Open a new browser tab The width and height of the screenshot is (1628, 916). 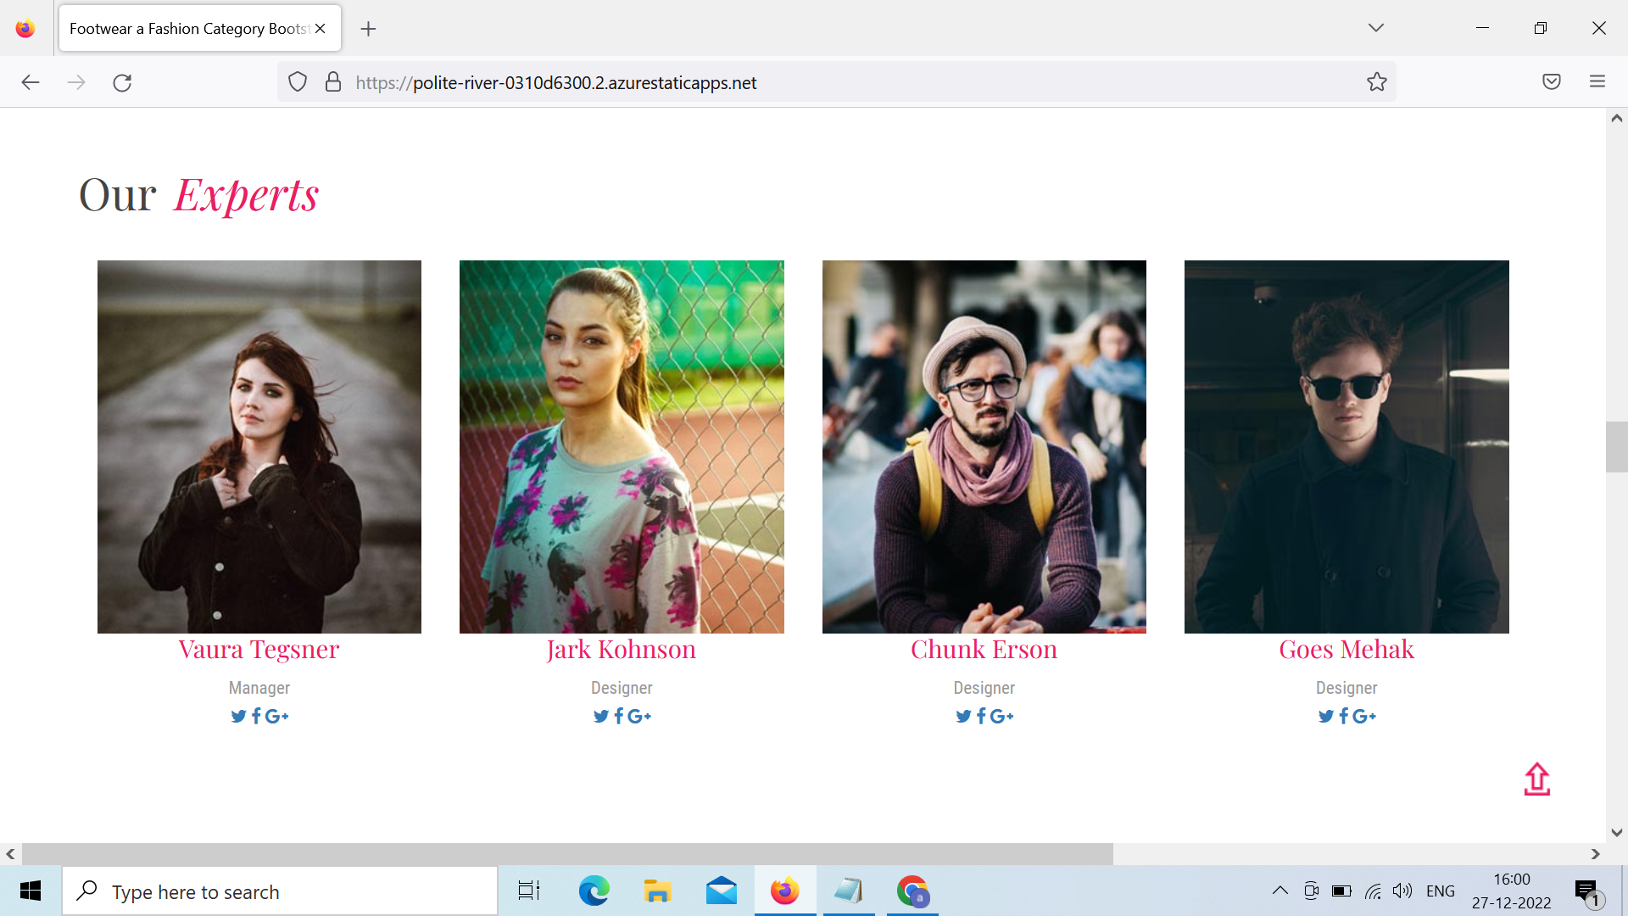tap(368, 29)
